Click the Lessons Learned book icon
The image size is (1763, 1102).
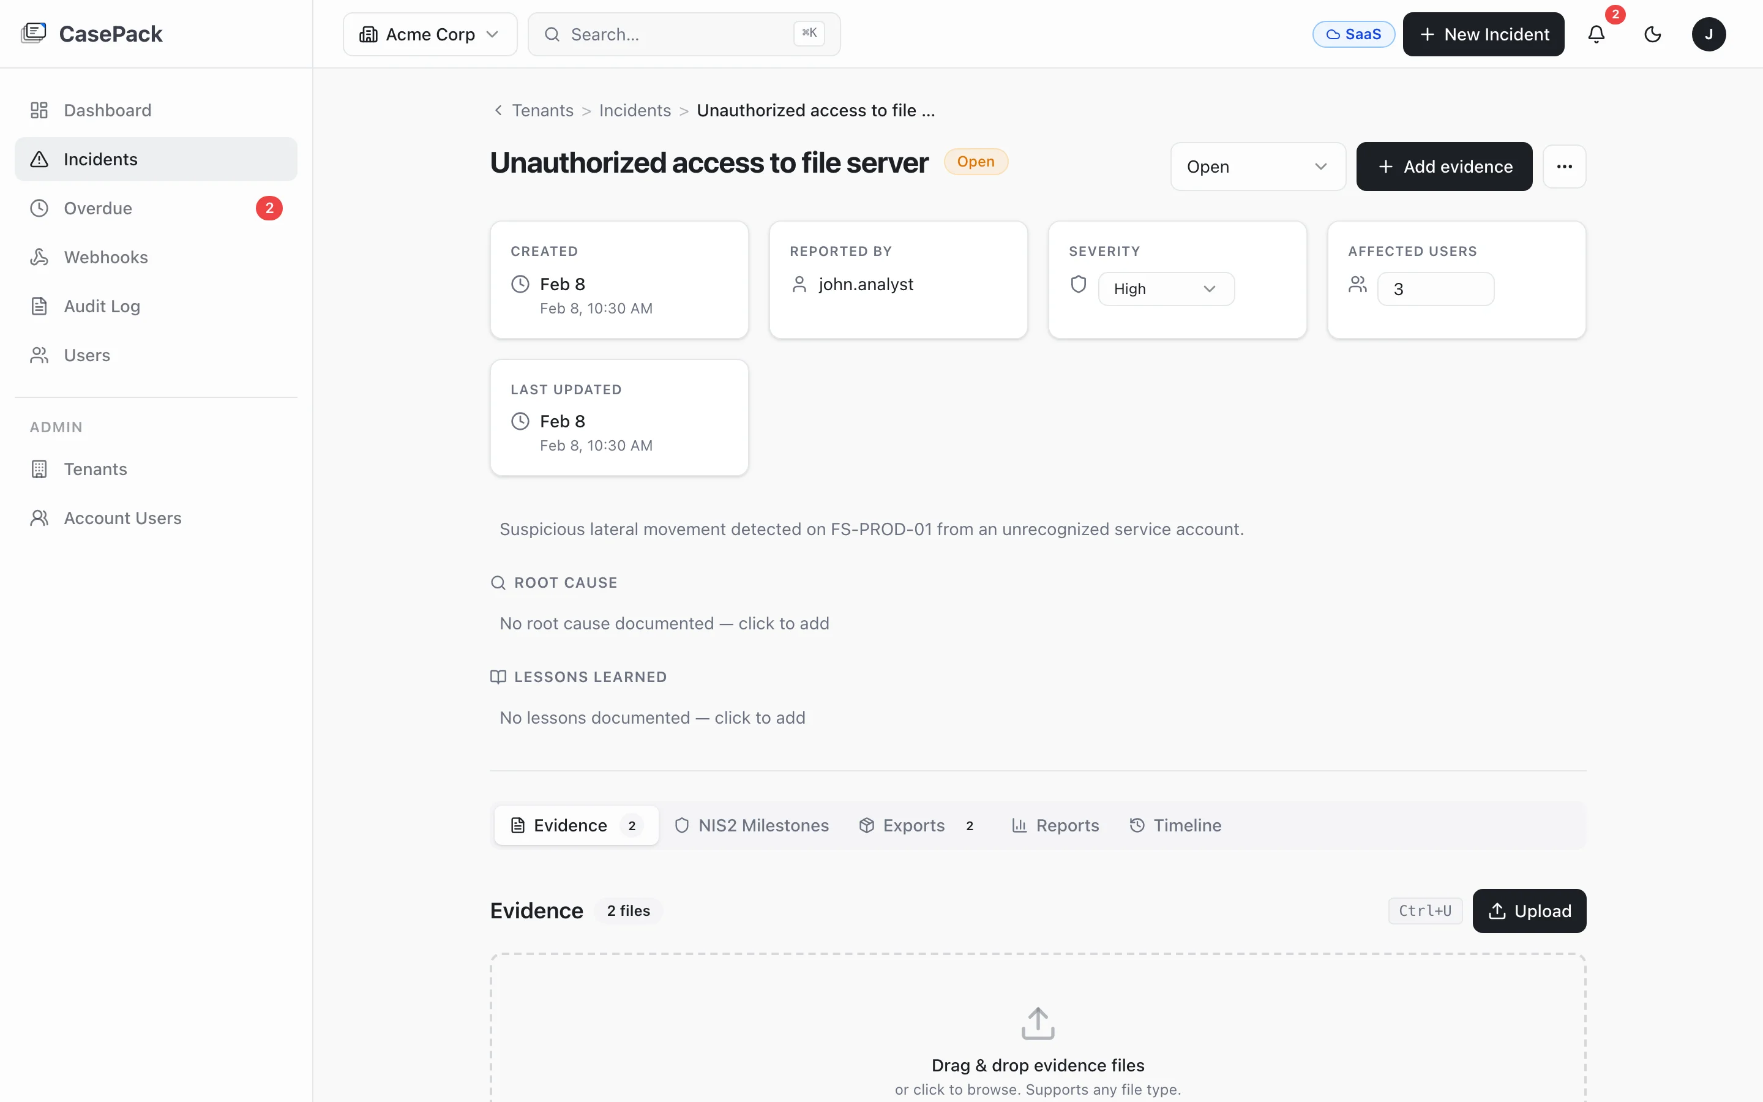tap(498, 677)
